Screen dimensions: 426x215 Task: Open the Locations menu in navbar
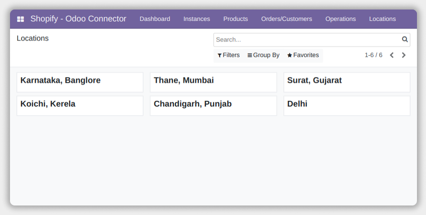(383, 19)
